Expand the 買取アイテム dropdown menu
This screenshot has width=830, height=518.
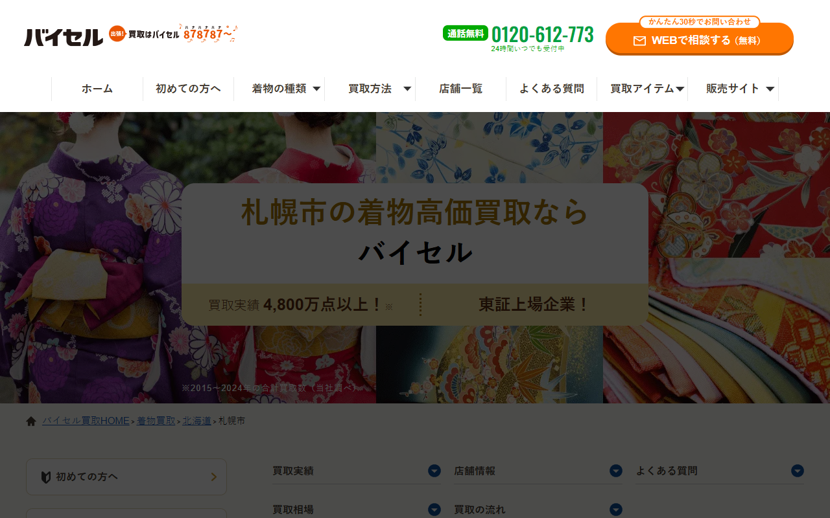642,89
